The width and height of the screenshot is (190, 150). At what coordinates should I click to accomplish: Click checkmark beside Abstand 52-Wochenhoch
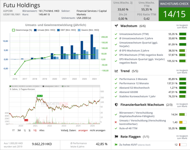click(116, 88)
